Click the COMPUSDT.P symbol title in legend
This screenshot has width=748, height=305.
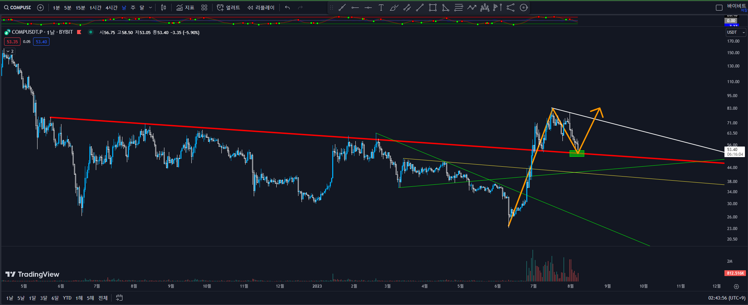tap(27, 32)
